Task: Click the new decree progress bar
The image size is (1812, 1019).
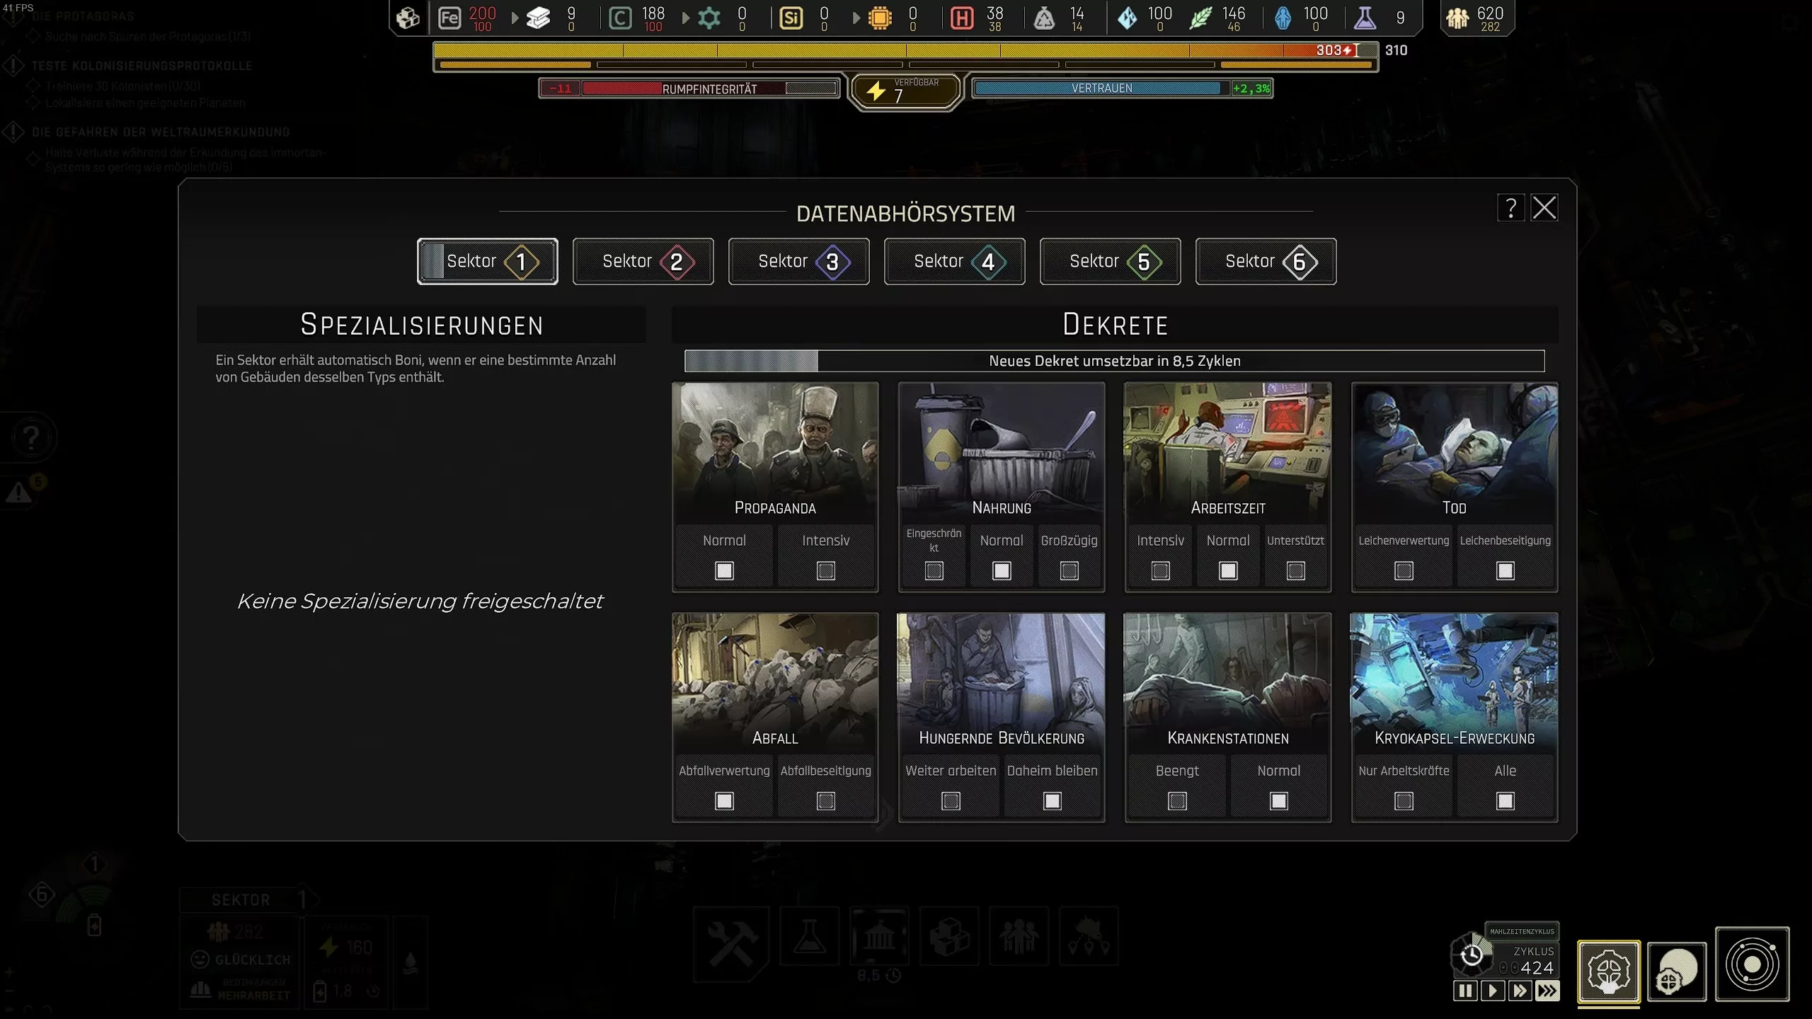Action: [1114, 361]
